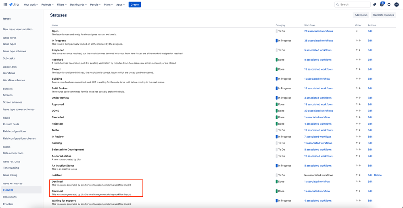
Task: Open the Plans dropdown
Action: tap(109, 4)
